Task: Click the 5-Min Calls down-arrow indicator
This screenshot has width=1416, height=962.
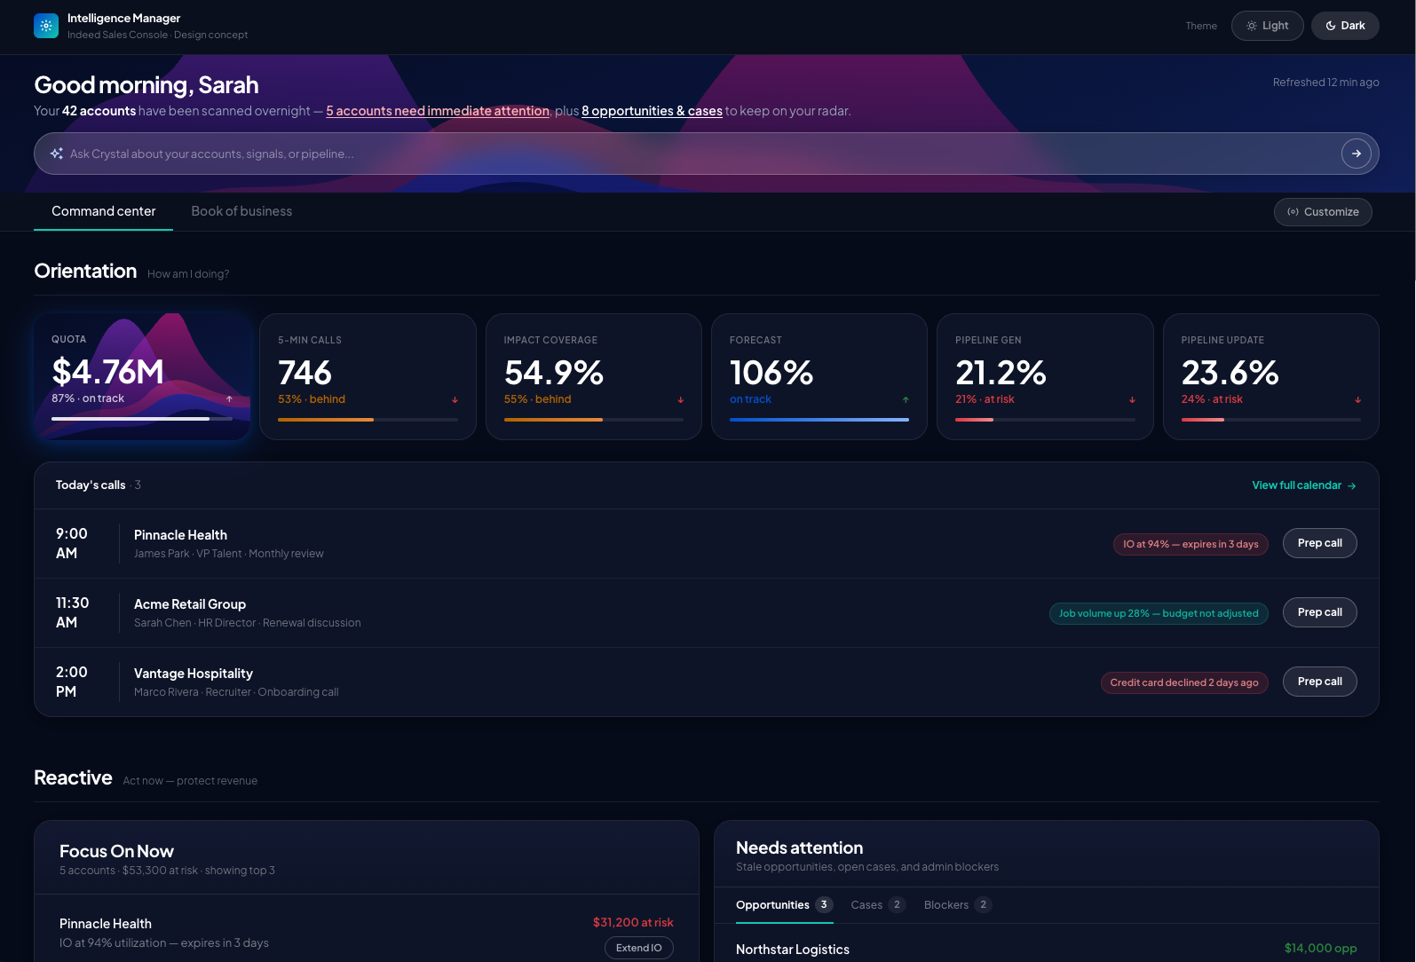Action: [455, 400]
